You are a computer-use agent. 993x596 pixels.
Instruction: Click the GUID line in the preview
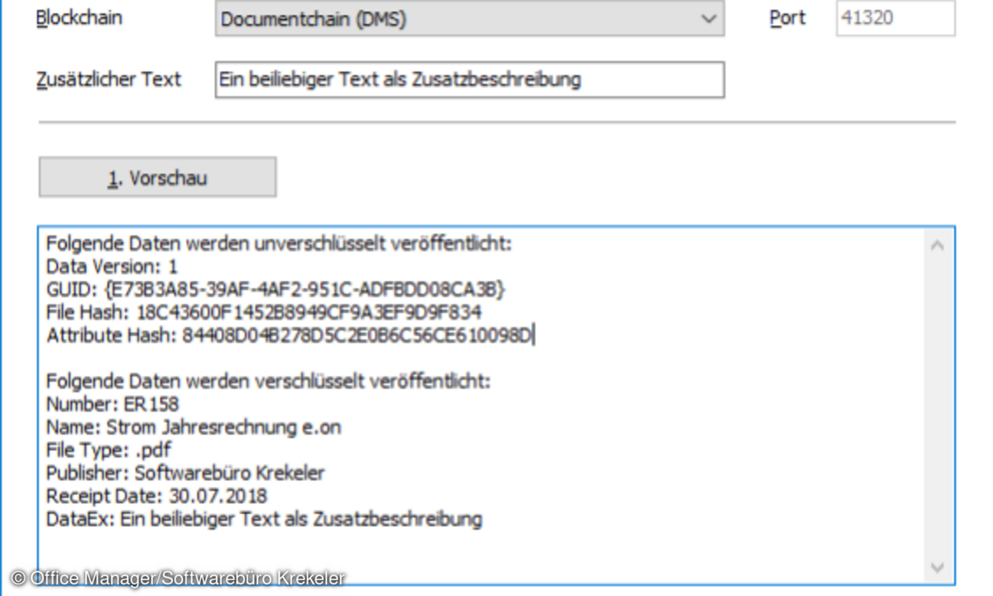click(276, 290)
